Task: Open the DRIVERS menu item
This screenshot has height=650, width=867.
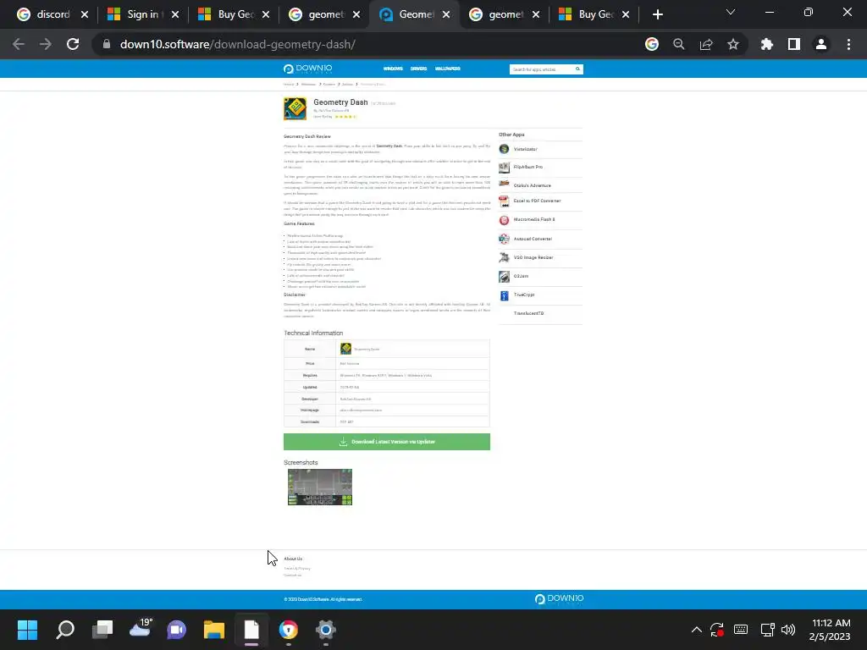Action: click(x=418, y=69)
